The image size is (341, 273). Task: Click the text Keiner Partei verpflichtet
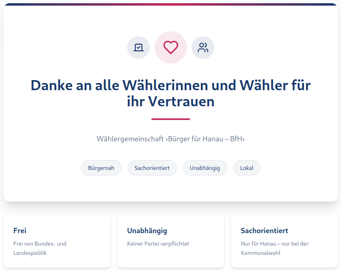(159, 244)
